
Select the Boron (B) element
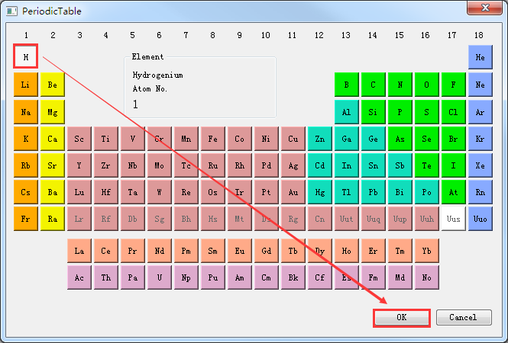[347, 85]
